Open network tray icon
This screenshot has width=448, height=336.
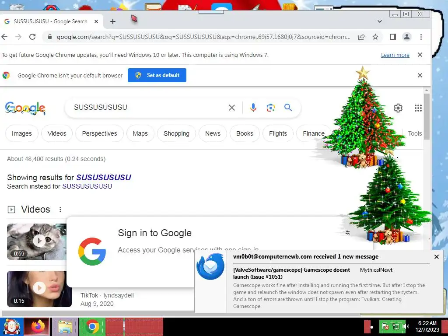coord(395,326)
